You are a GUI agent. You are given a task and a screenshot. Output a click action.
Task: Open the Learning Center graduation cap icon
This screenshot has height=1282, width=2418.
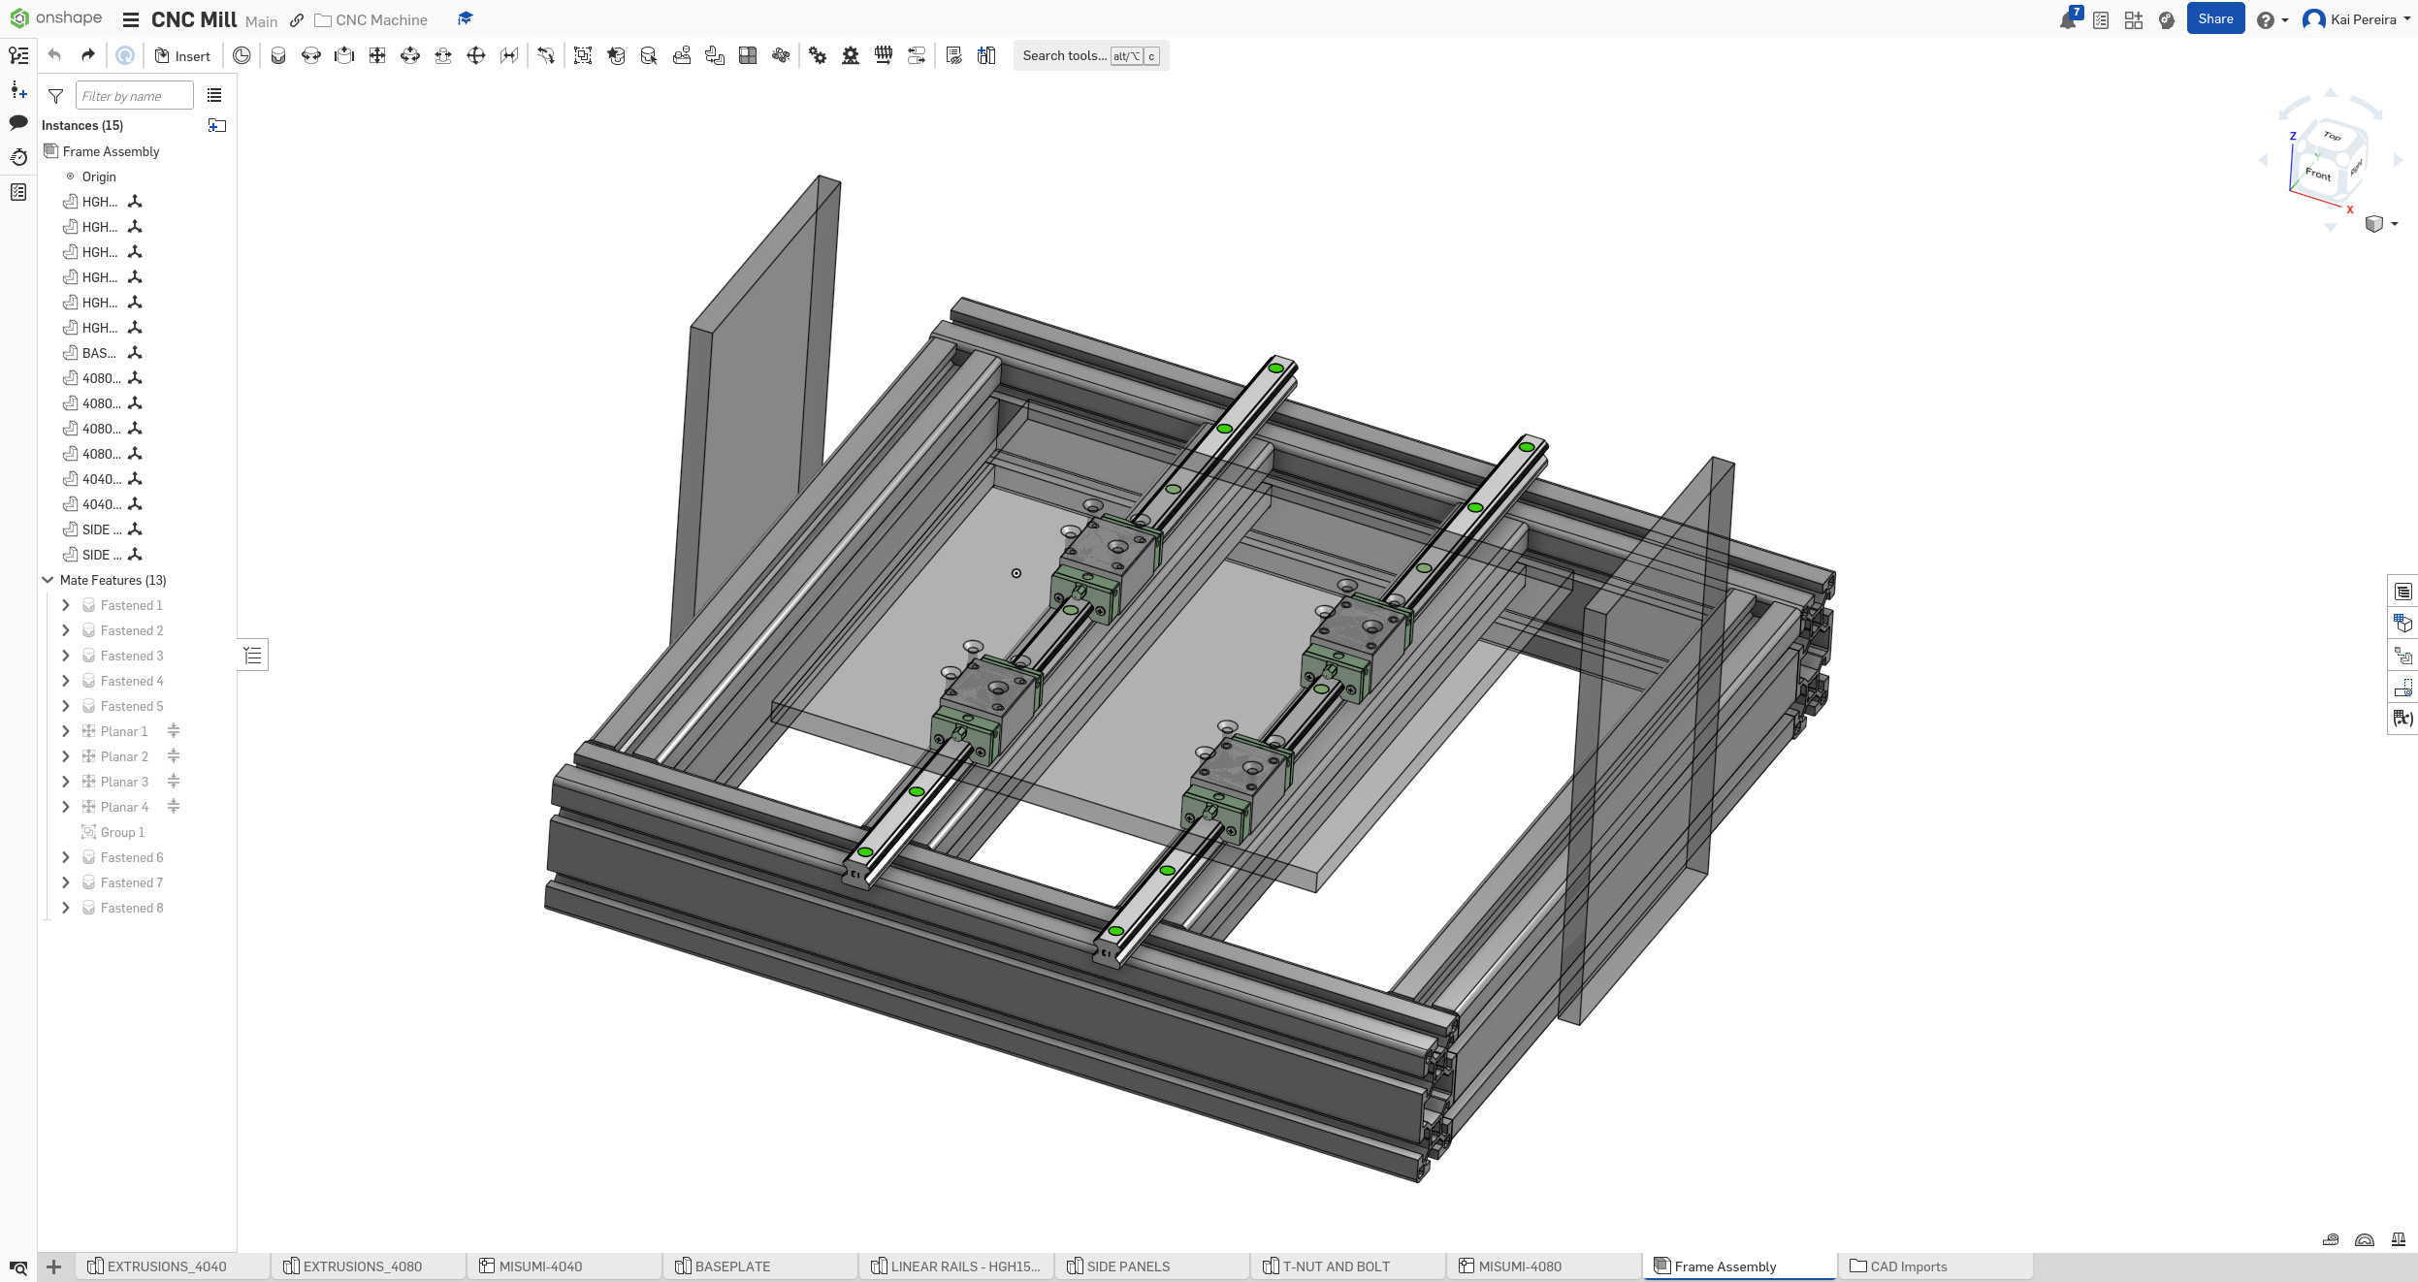pos(465,19)
